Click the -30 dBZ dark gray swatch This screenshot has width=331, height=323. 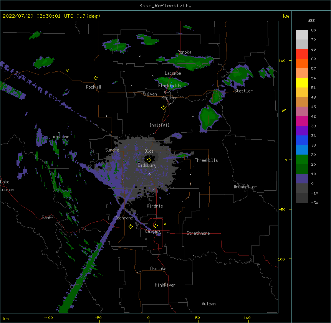pyautogui.click(x=302, y=198)
